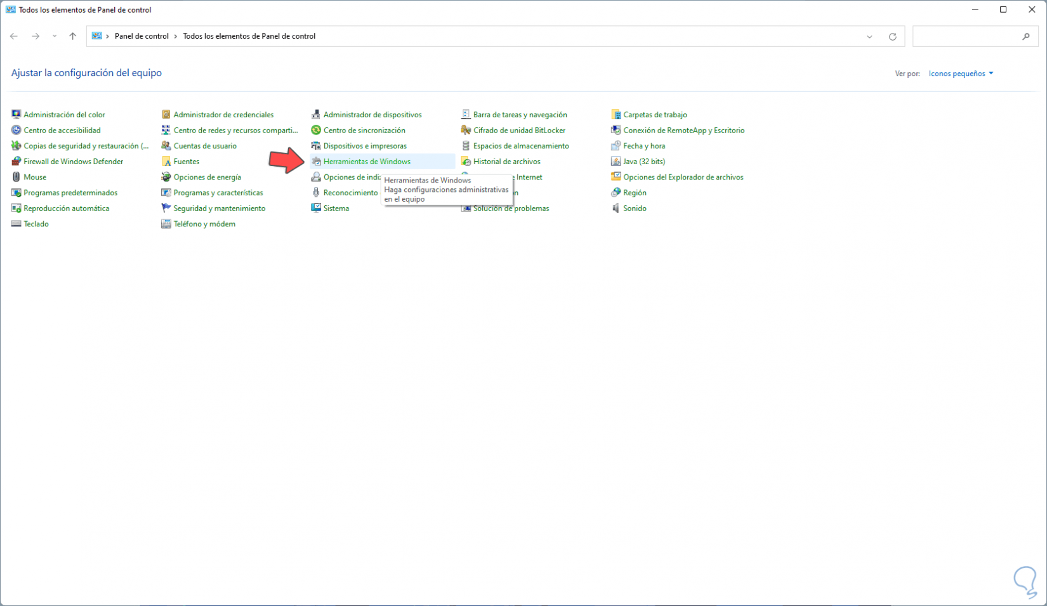The image size is (1047, 606).
Task: Click the search magnifier icon
Action: point(1026,37)
